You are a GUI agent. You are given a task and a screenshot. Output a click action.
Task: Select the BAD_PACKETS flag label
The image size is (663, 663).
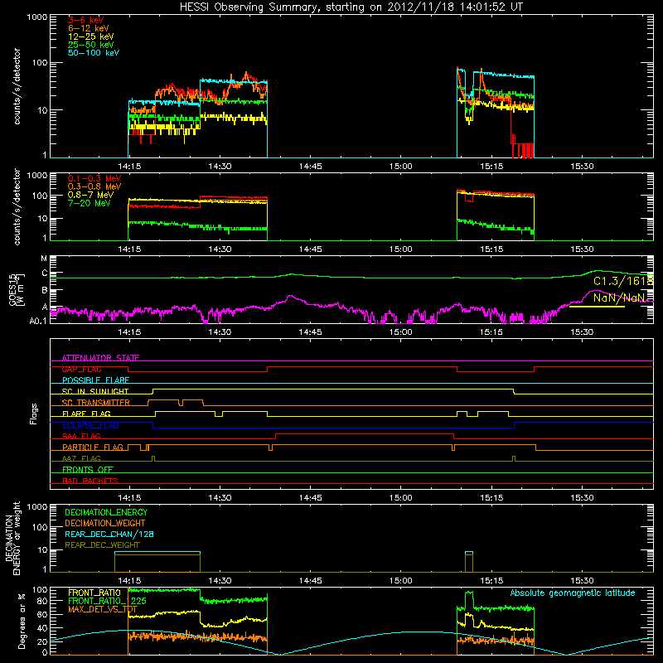[x=90, y=481]
